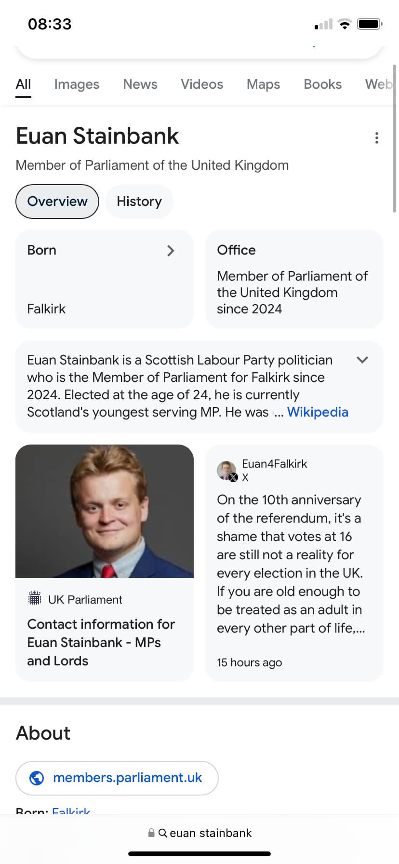Click the page scrollbar on right edge
This screenshot has width=399, height=864.
(x=395, y=140)
